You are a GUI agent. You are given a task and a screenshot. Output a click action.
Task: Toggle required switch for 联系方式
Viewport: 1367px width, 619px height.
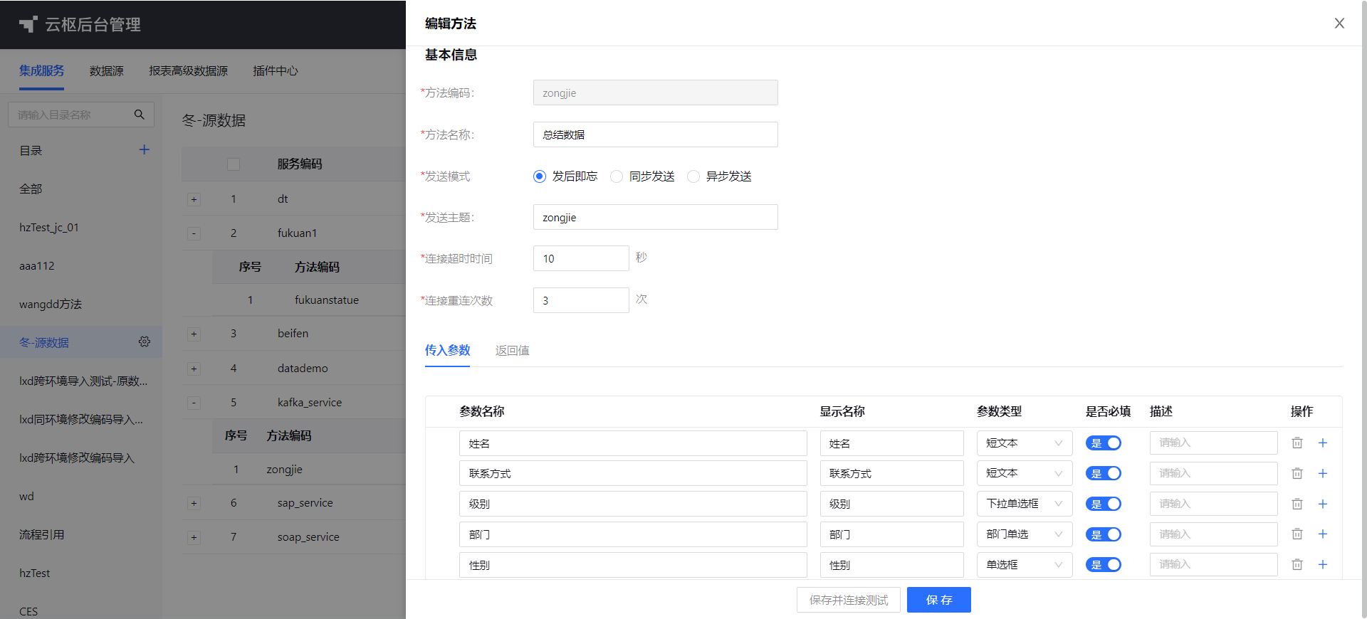click(1104, 473)
